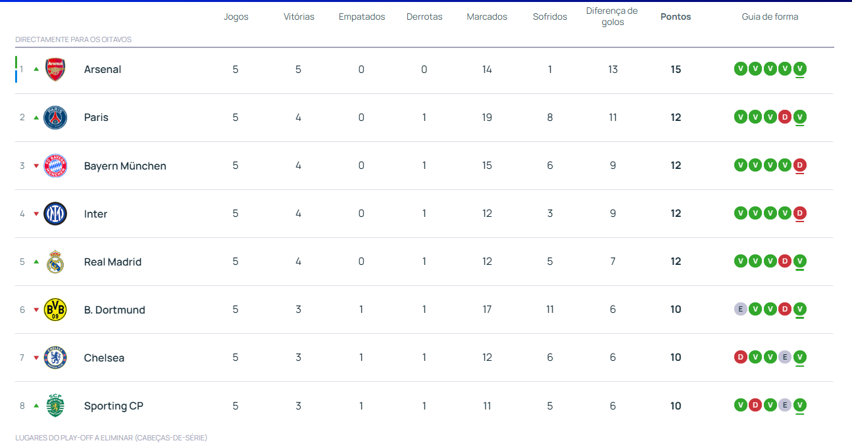Click the Diferença de golos header

tap(612, 17)
